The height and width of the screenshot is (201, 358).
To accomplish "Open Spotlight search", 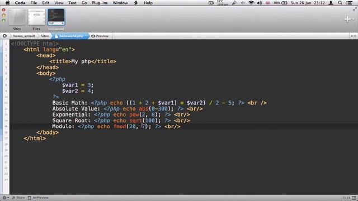I will click(340, 3).
